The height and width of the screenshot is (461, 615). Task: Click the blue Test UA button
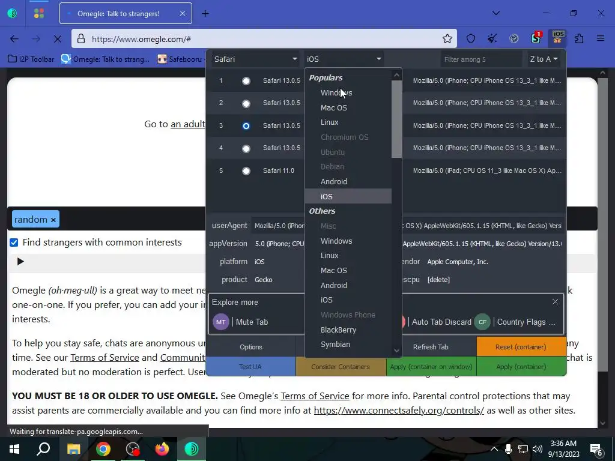tap(250, 367)
